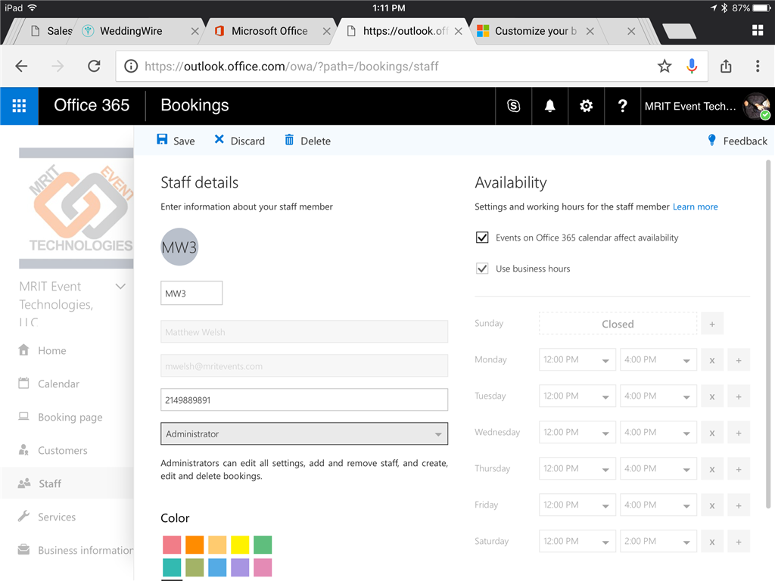
Task: Open Thursday start time dropdown
Action: pyautogui.click(x=577, y=469)
